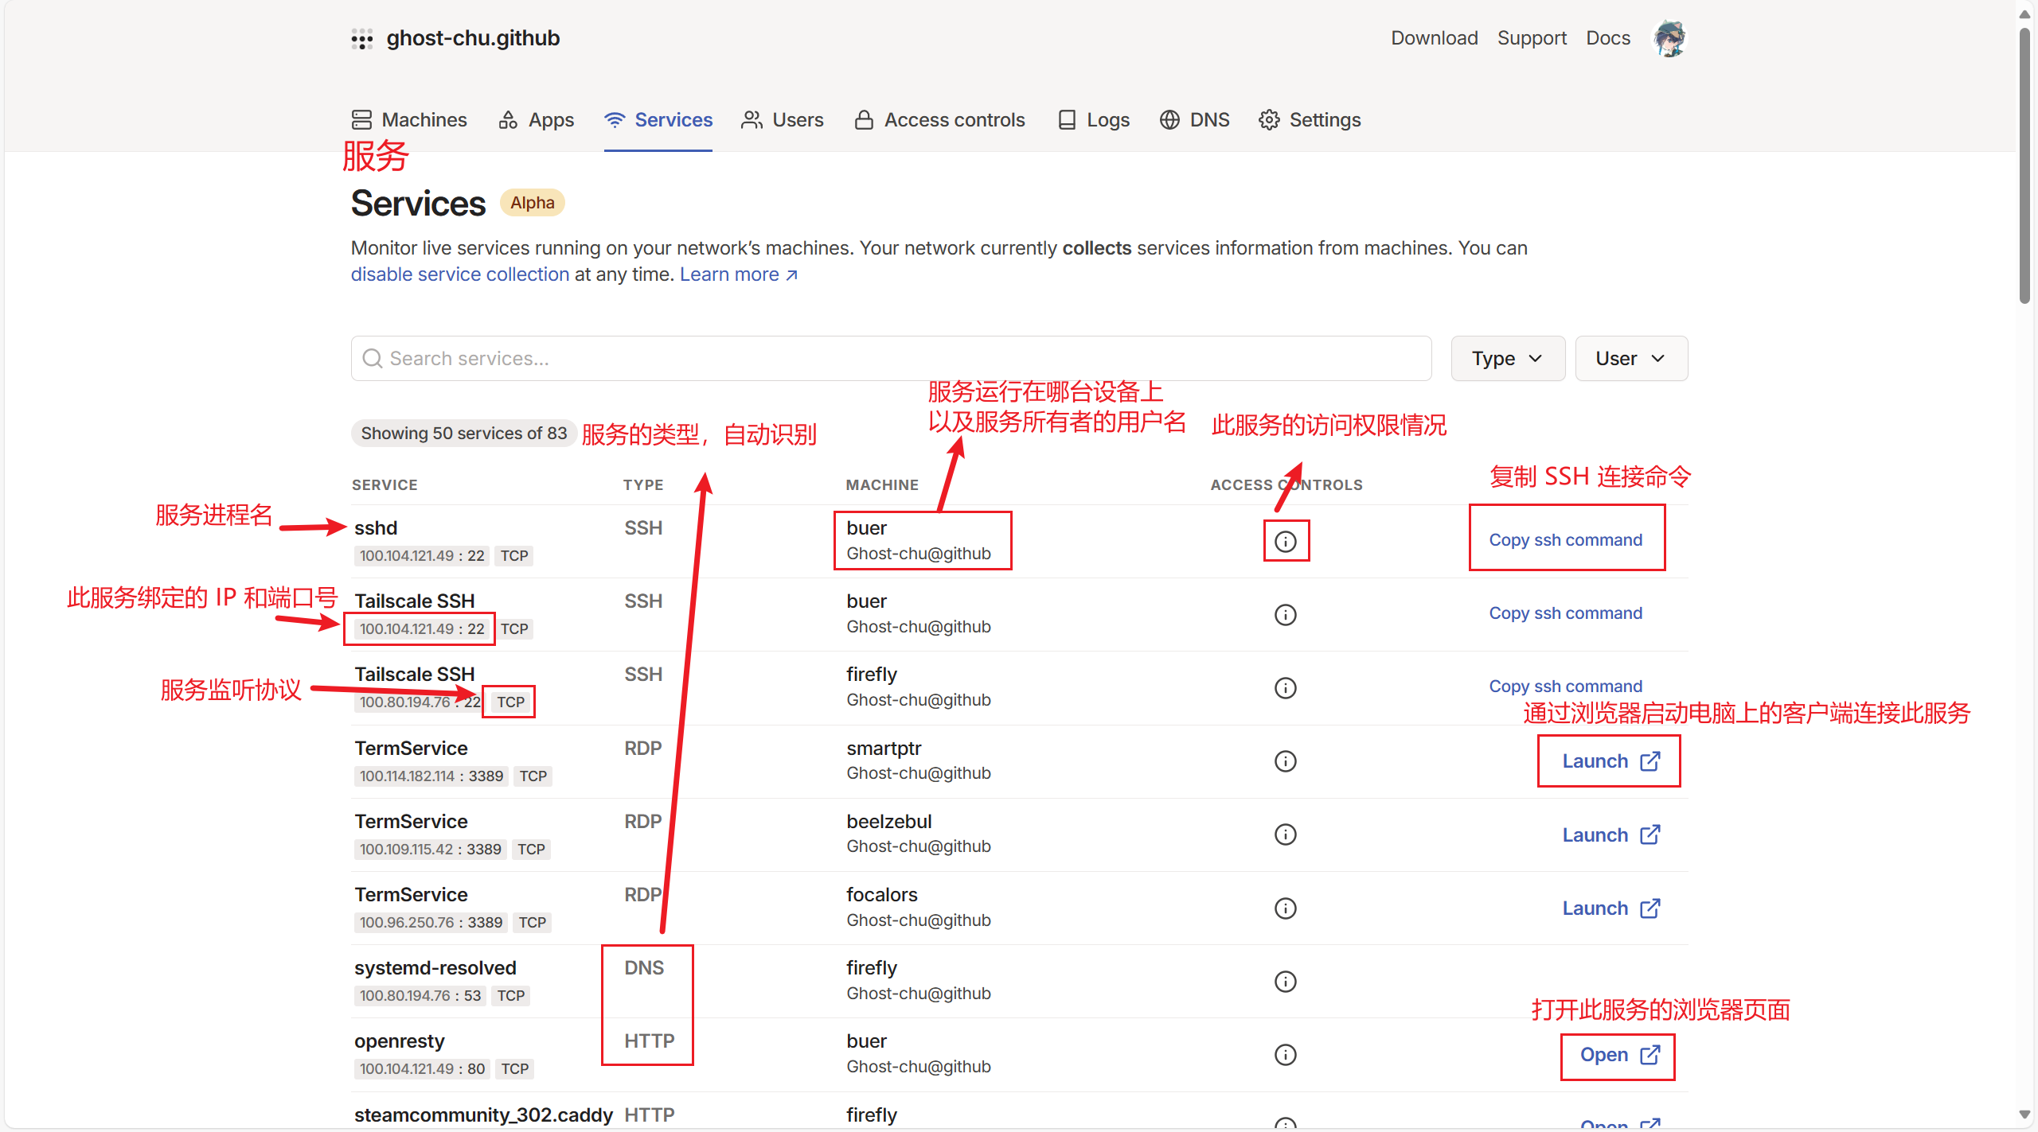Click the Download link in header
2038x1132 pixels.
coord(1434,38)
